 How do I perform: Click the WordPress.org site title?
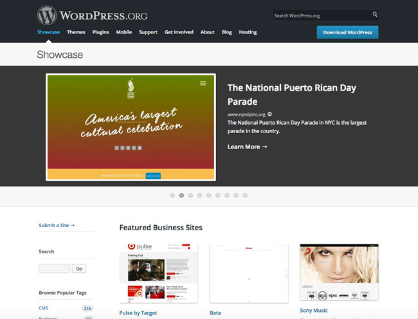(104, 15)
